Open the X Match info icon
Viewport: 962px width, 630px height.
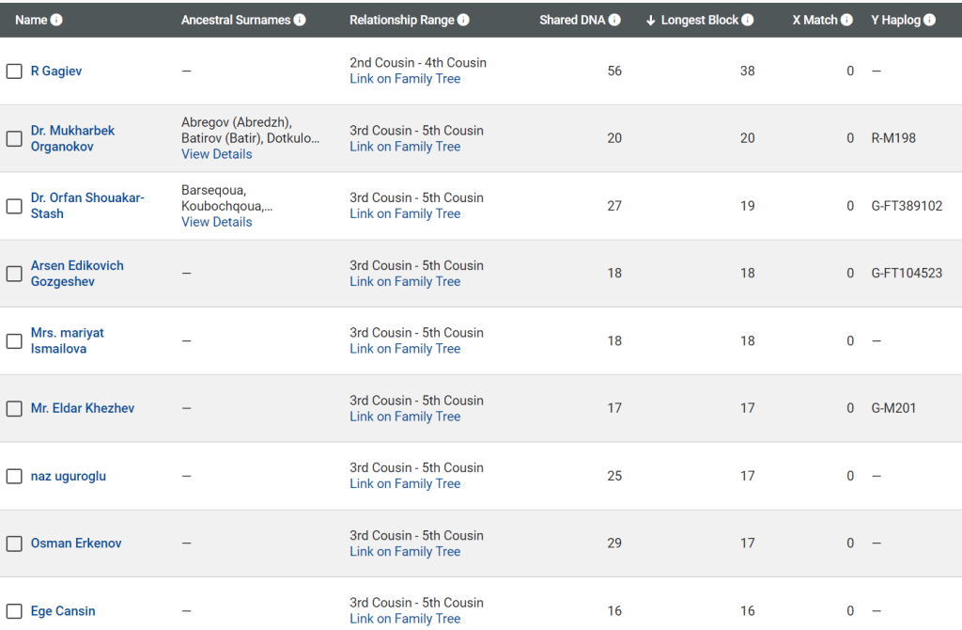(846, 20)
